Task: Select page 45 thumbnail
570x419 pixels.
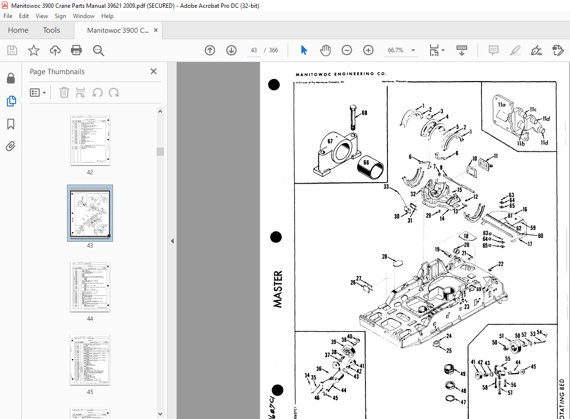Action: click(90, 360)
